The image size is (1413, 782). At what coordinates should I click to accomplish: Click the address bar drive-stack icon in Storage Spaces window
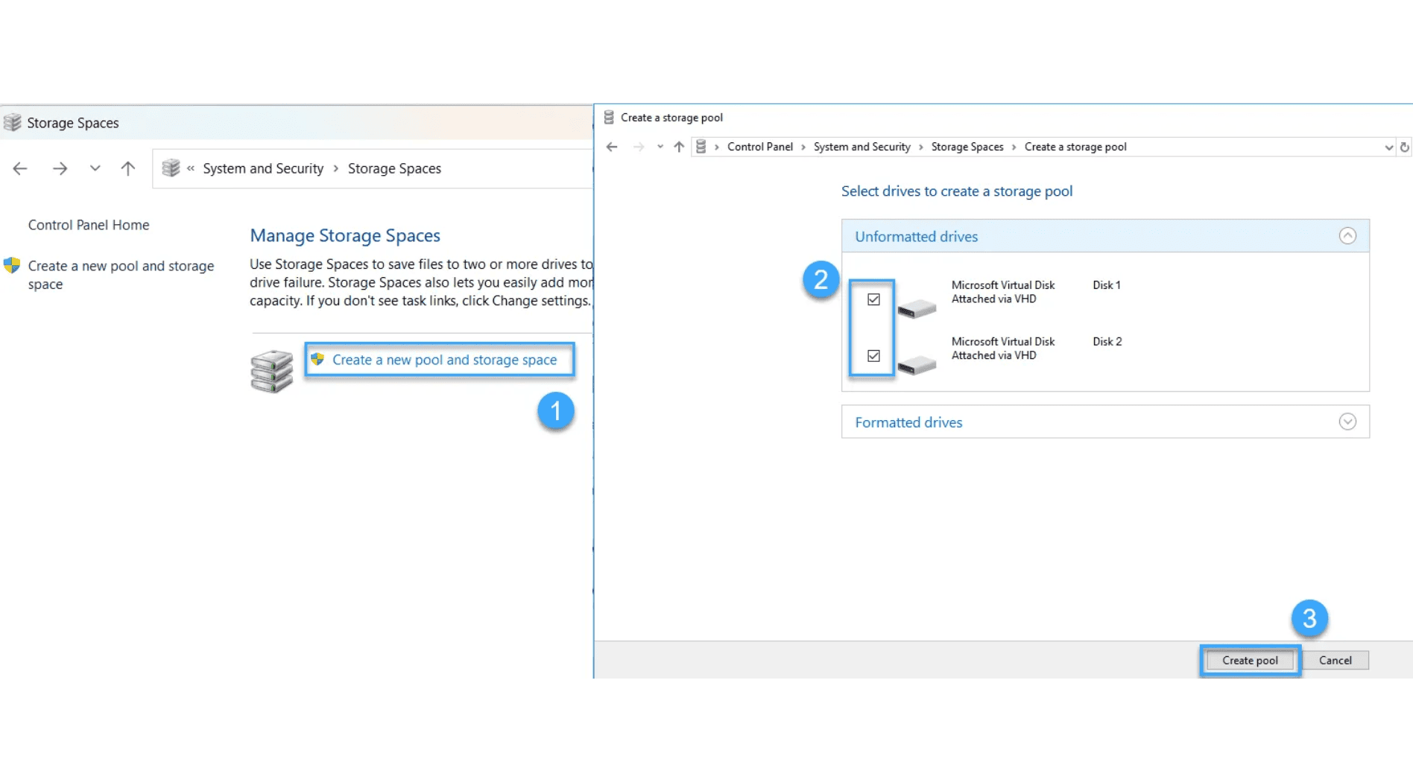point(171,168)
